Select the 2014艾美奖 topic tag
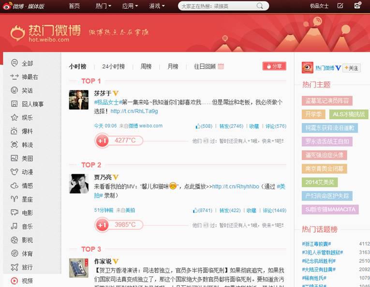Viewport: 370px width, 287px height. tap(320, 182)
